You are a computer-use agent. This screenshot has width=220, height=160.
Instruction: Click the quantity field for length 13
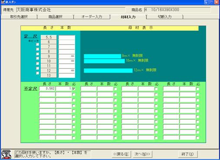click(67, 75)
